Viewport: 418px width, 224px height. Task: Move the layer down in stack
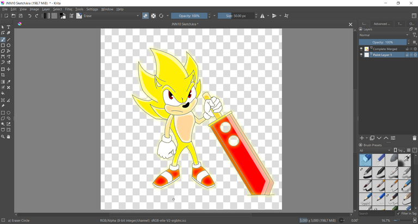click(379, 138)
